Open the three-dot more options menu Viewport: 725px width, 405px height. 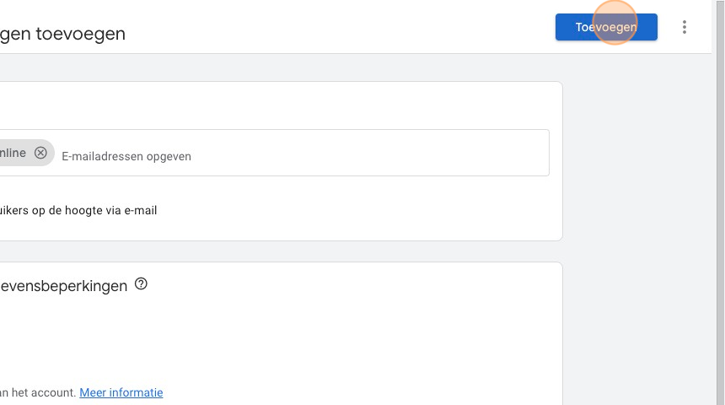(684, 27)
